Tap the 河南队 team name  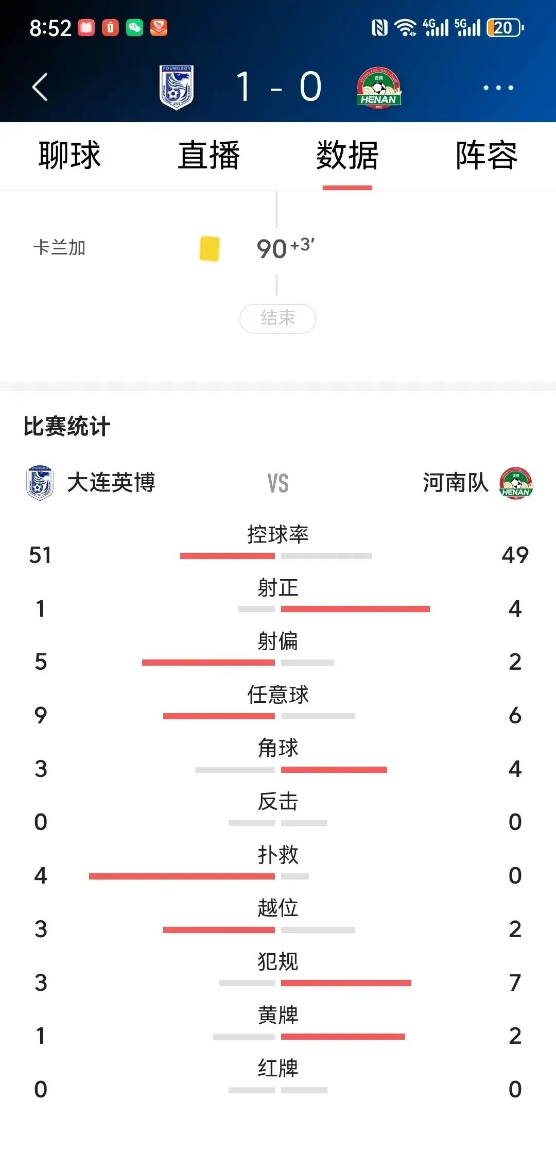[x=455, y=483]
